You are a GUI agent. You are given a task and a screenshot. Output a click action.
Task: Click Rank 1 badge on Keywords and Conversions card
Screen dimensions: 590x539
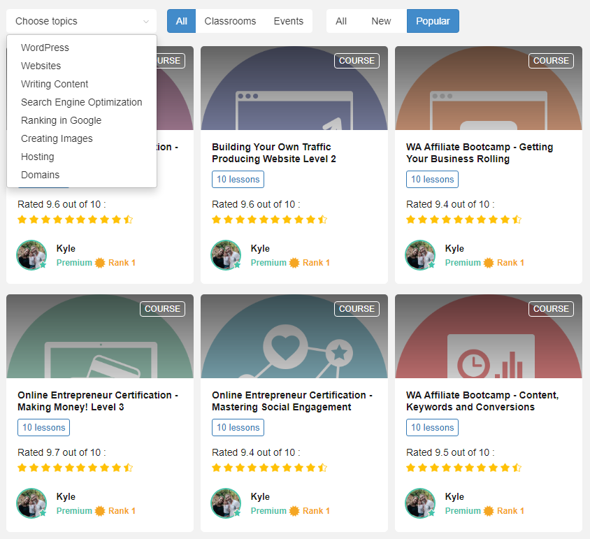[504, 511]
